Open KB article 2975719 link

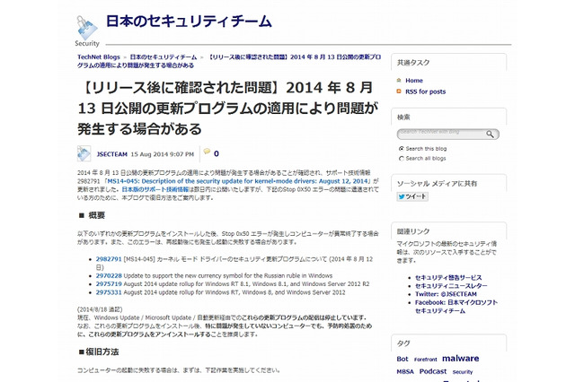pos(109,284)
